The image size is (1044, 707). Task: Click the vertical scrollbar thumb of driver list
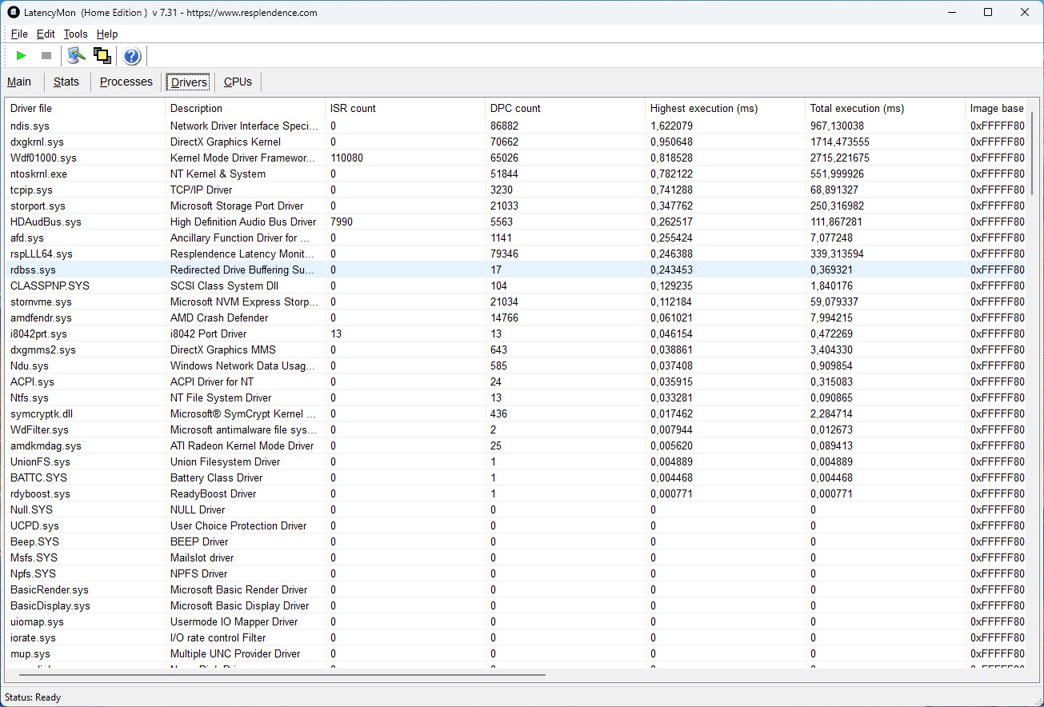(x=1031, y=152)
